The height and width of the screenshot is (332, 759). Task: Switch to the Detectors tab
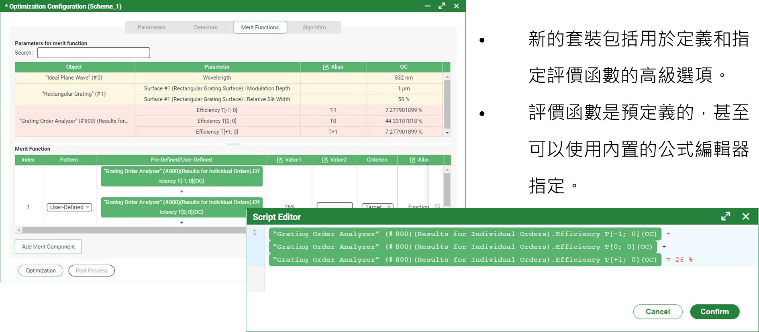tap(206, 27)
